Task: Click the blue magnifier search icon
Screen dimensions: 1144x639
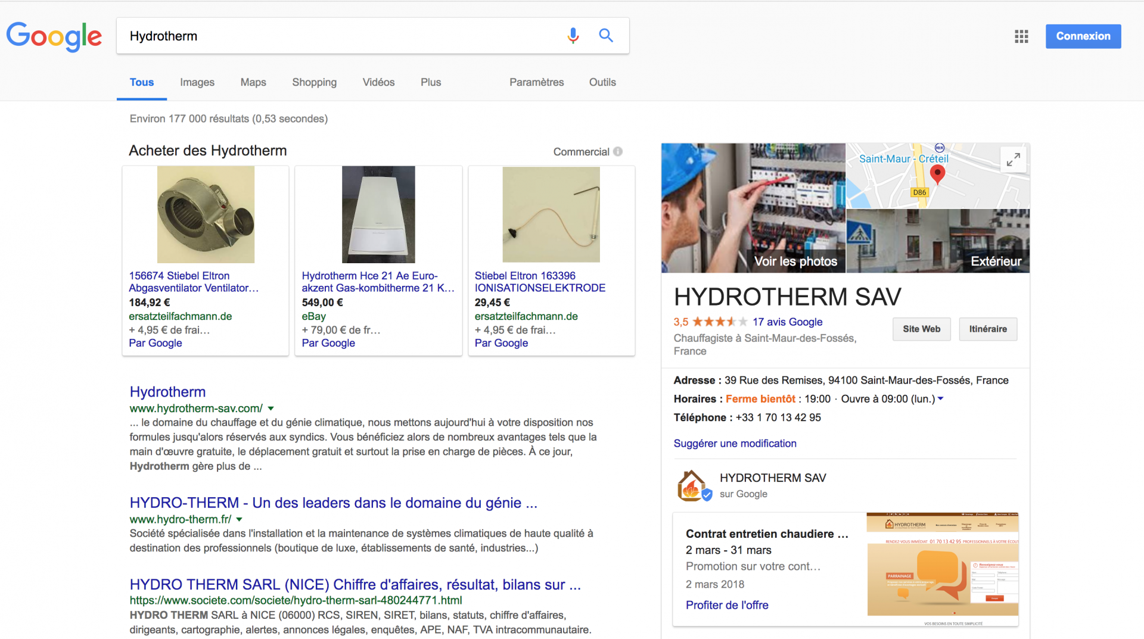Action: (x=606, y=36)
